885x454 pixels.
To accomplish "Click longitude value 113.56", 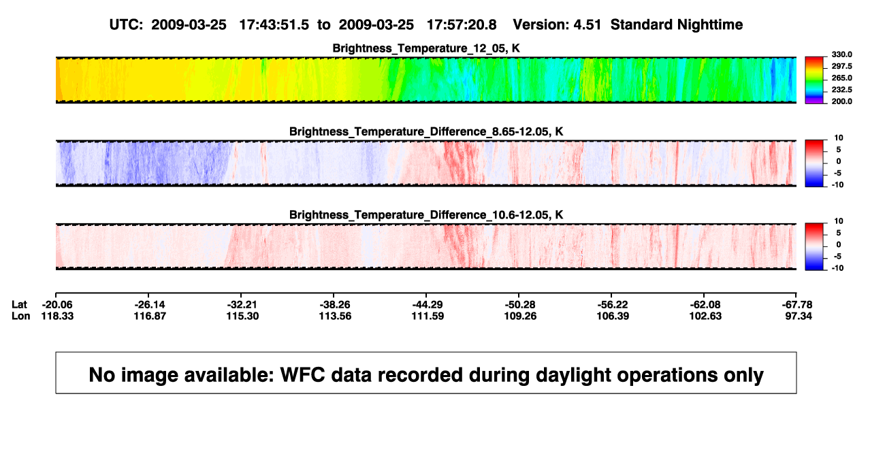I will pyautogui.click(x=334, y=316).
